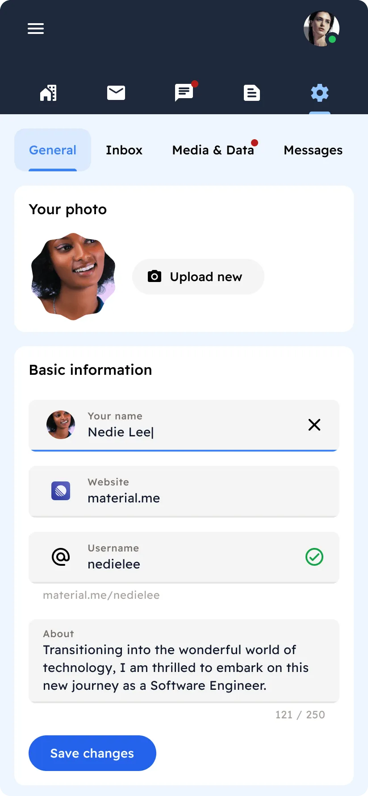Open the mail envelope icon
The height and width of the screenshot is (796, 368).
tap(116, 93)
